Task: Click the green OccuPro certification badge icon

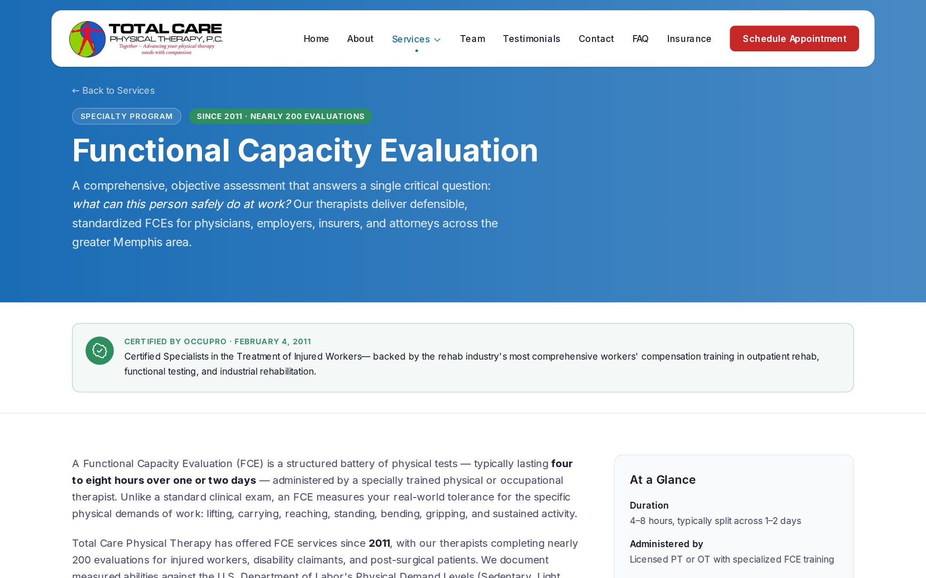Action: click(x=99, y=351)
